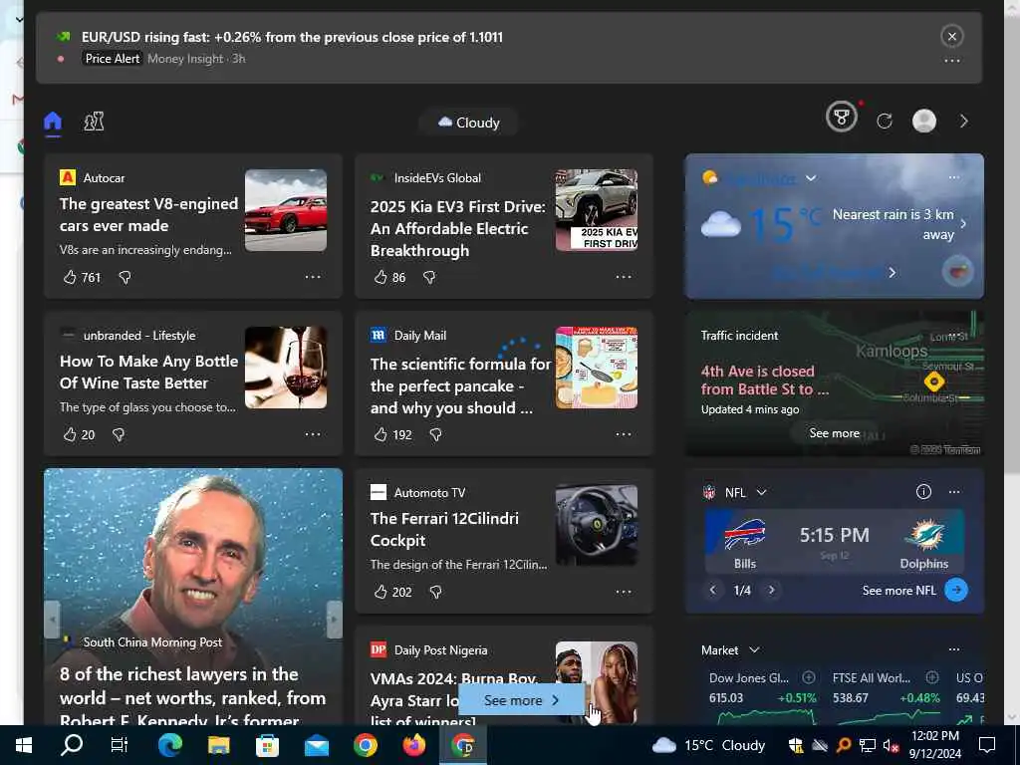Screen dimensions: 1020x765
Task: Dislike the Autocar V8-engined cars article
Action: coord(125,277)
